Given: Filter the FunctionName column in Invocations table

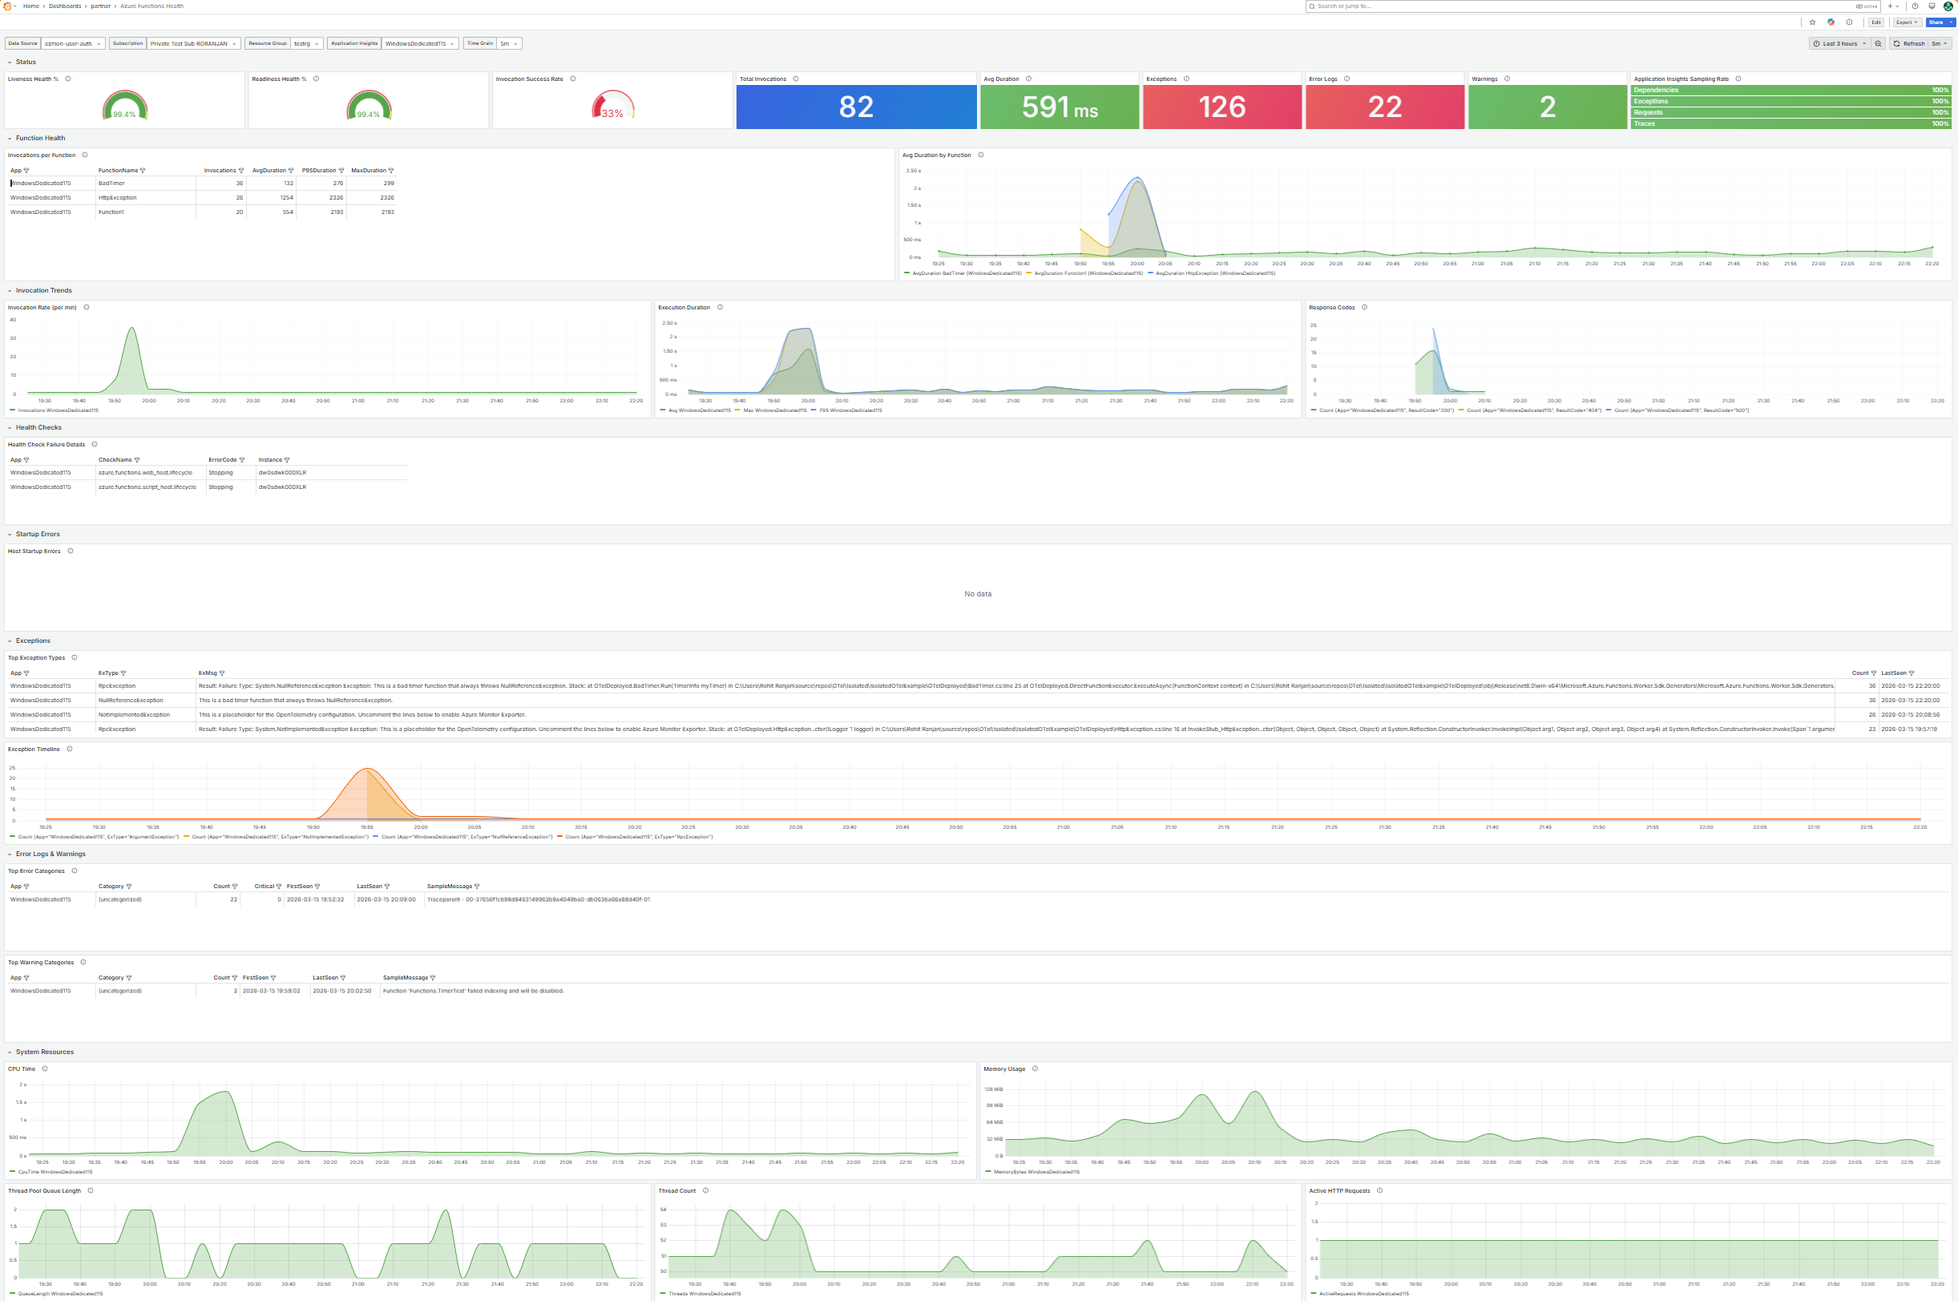Looking at the screenshot, I should tap(143, 171).
